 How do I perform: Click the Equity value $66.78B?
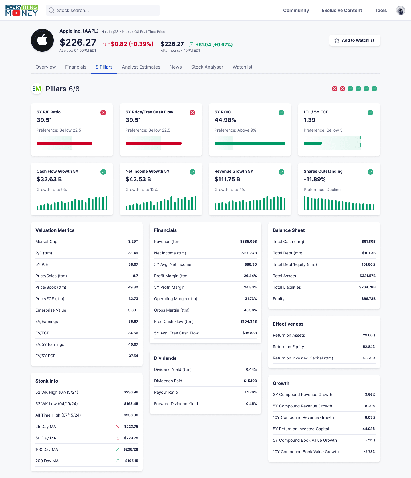[x=368, y=299]
